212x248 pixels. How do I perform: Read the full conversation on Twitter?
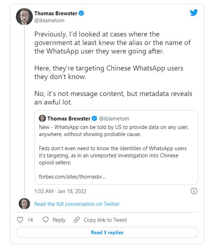pyautogui.click(x=77, y=204)
